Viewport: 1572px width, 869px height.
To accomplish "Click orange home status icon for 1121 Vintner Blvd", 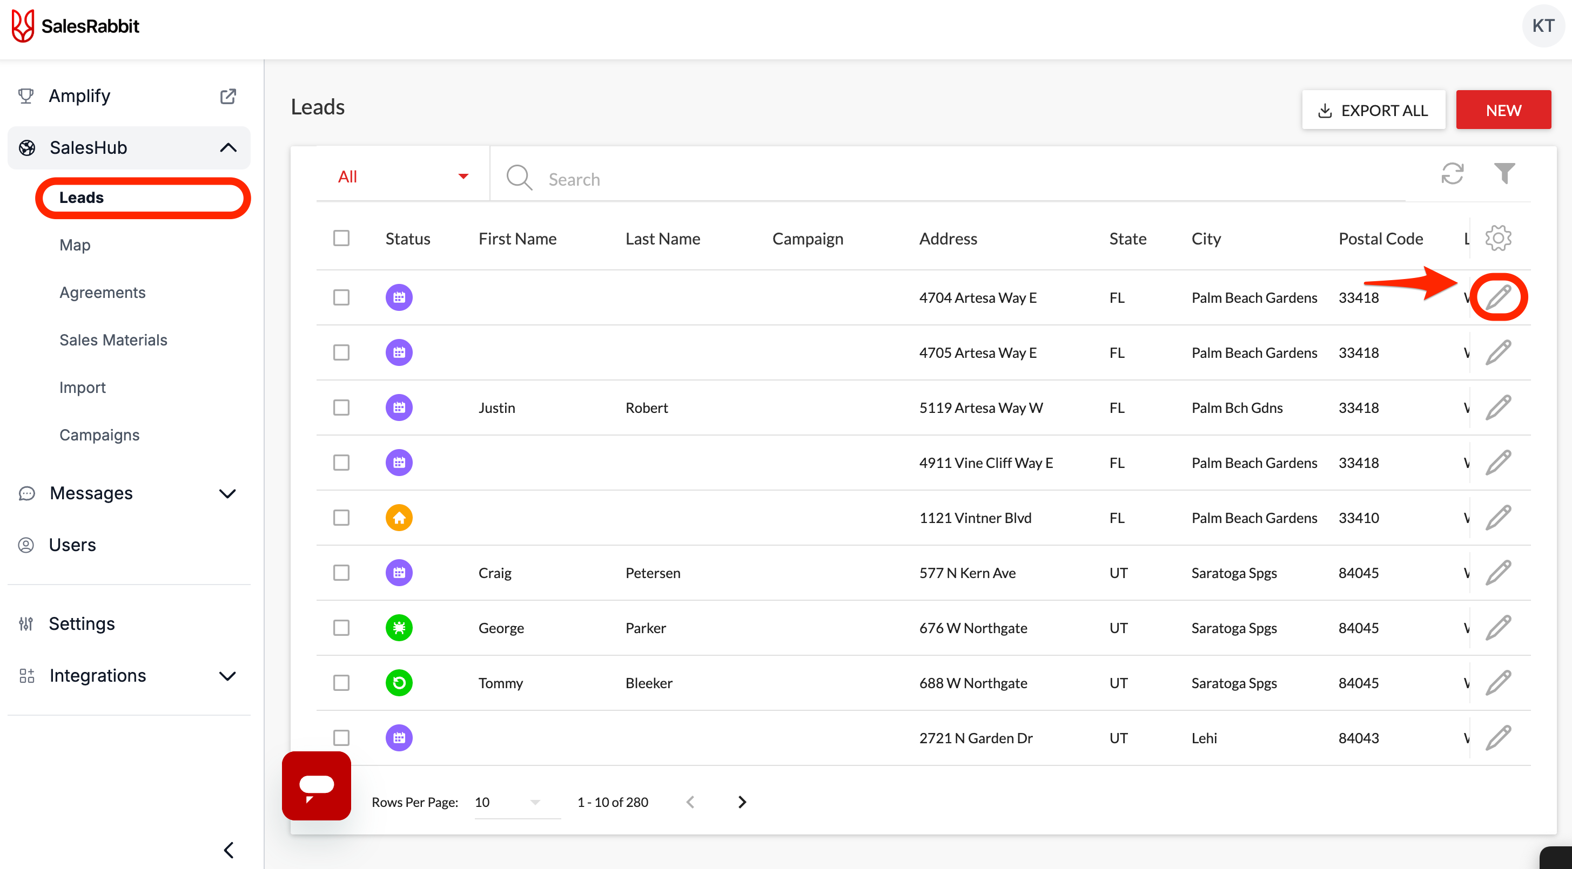I will pyautogui.click(x=399, y=518).
